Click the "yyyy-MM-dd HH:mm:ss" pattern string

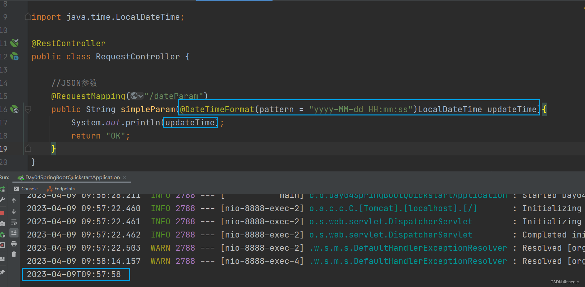click(361, 110)
